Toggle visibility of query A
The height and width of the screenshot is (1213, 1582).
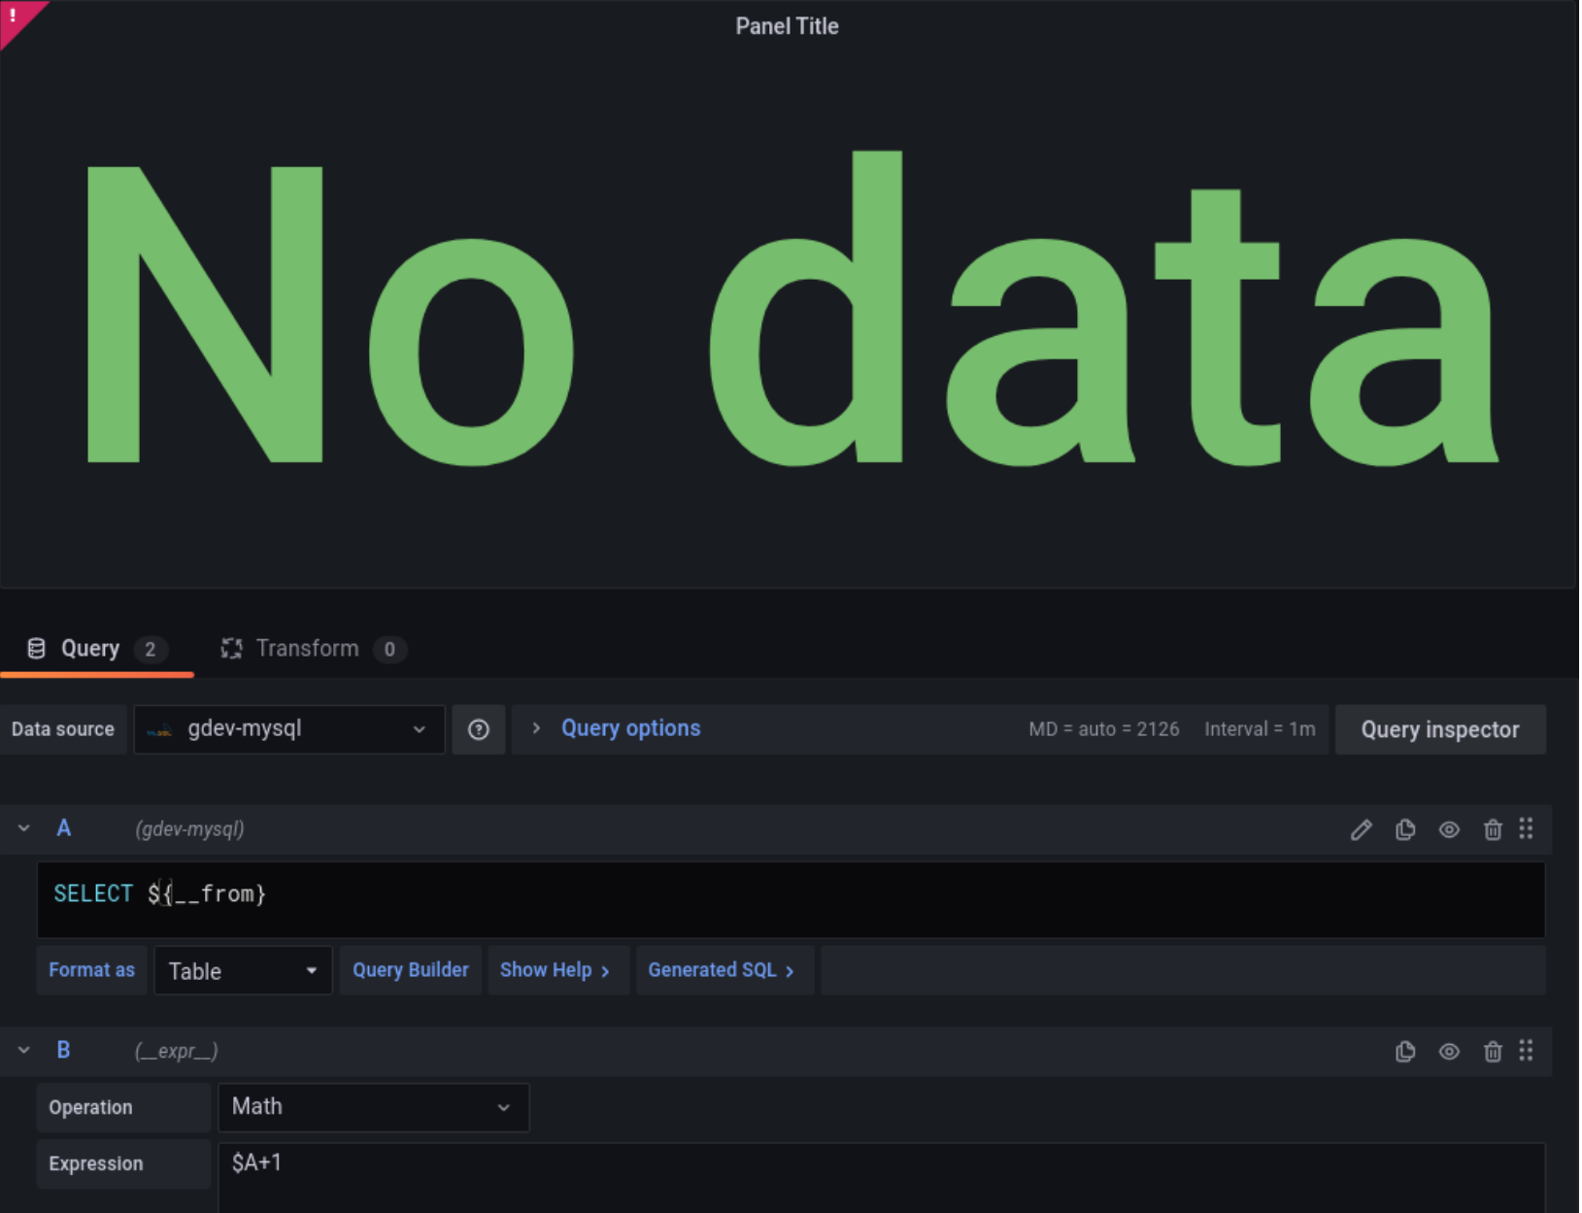pyautogui.click(x=1449, y=829)
